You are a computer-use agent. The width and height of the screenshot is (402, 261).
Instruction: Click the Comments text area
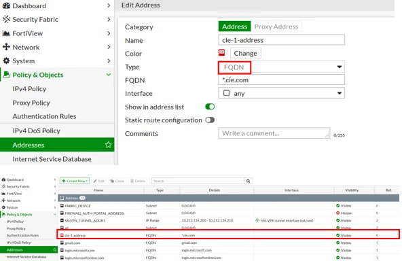(274, 133)
